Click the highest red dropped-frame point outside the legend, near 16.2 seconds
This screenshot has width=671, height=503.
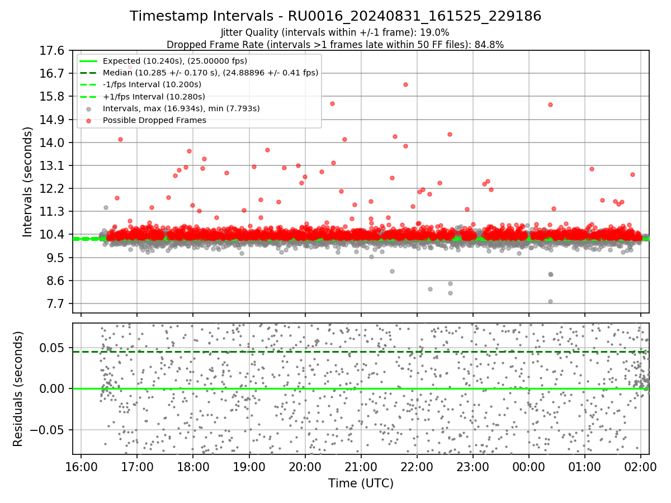tap(405, 84)
